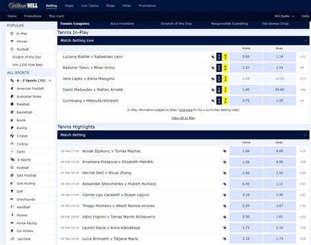This screenshot has width=311, height=245.
Task: Select away odds 1.11 for Hubert Hurkacz
Action: click(280, 184)
